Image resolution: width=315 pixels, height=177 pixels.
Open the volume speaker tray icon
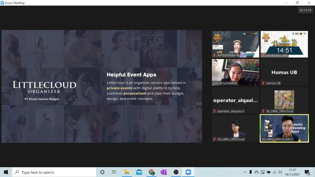[280, 172]
